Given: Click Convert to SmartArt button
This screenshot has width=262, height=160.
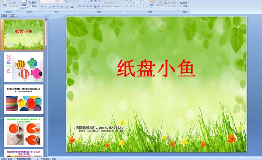Looking at the screenshot, I should click(113, 6).
